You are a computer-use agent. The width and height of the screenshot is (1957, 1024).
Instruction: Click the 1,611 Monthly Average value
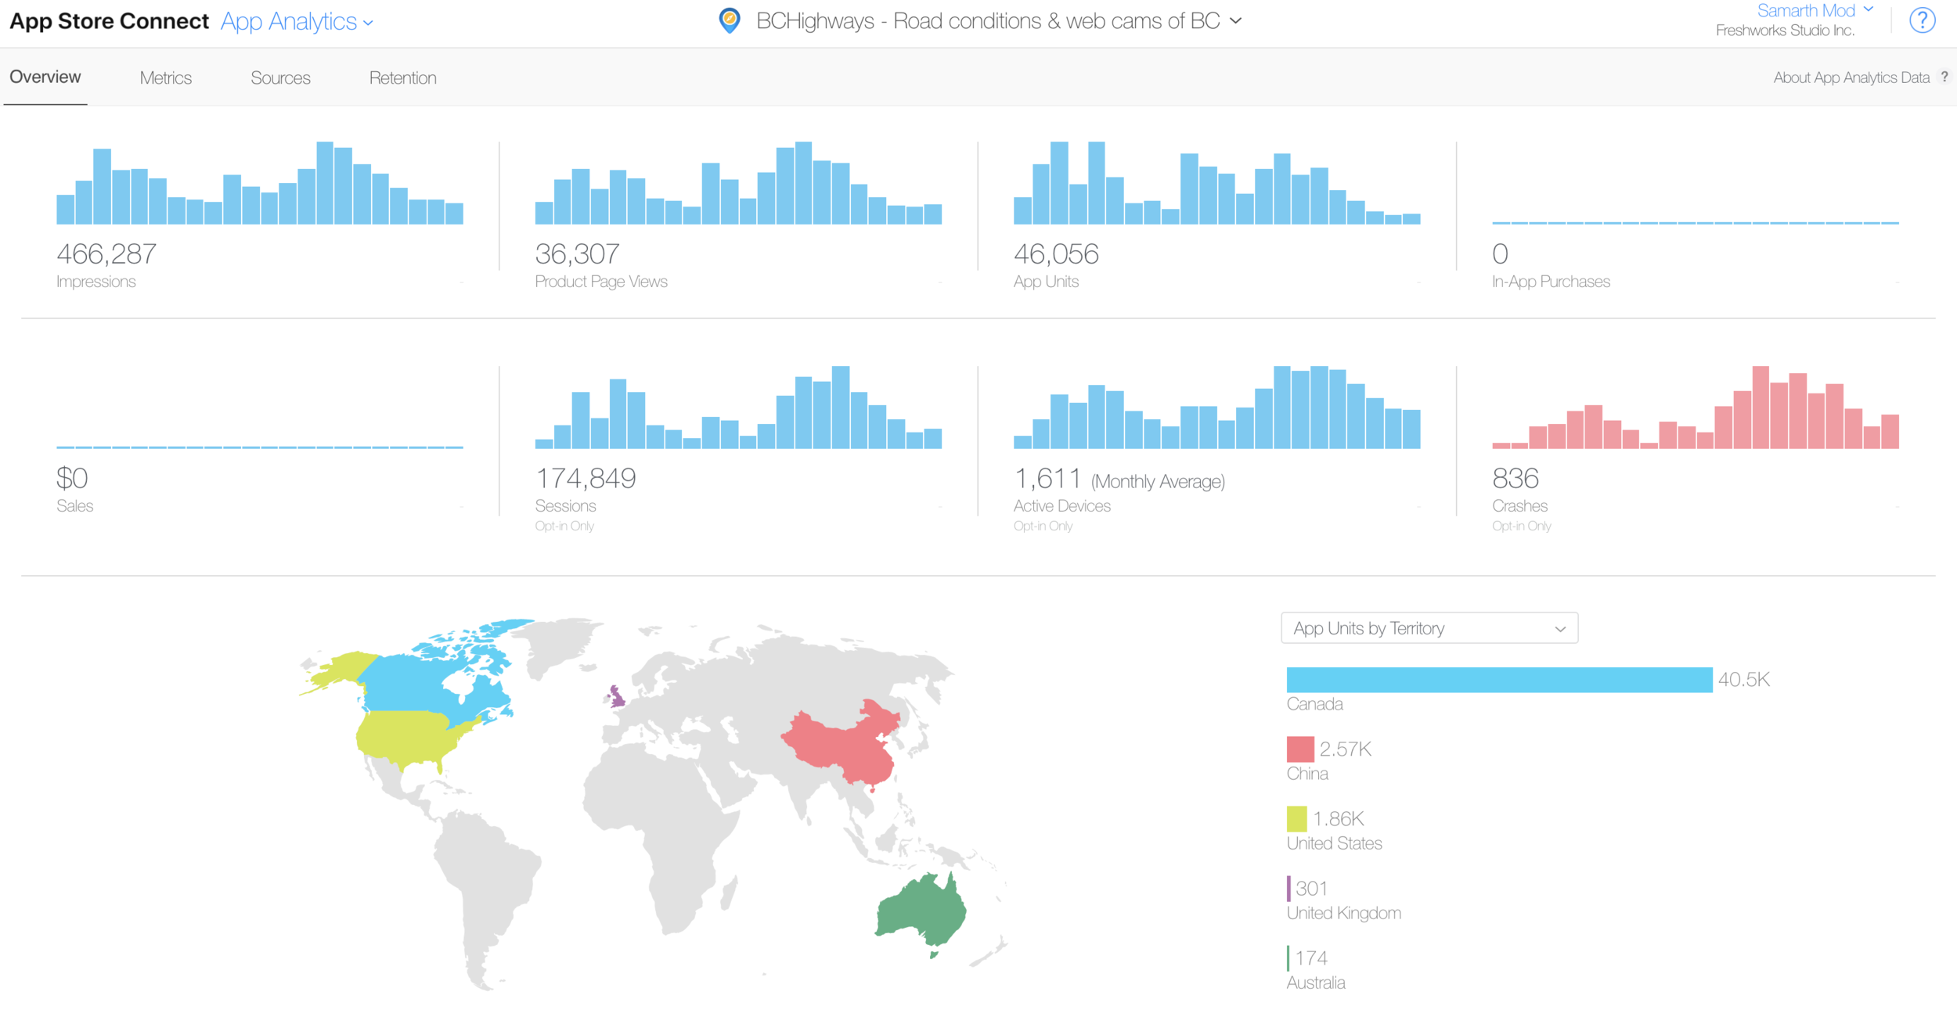1119,479
